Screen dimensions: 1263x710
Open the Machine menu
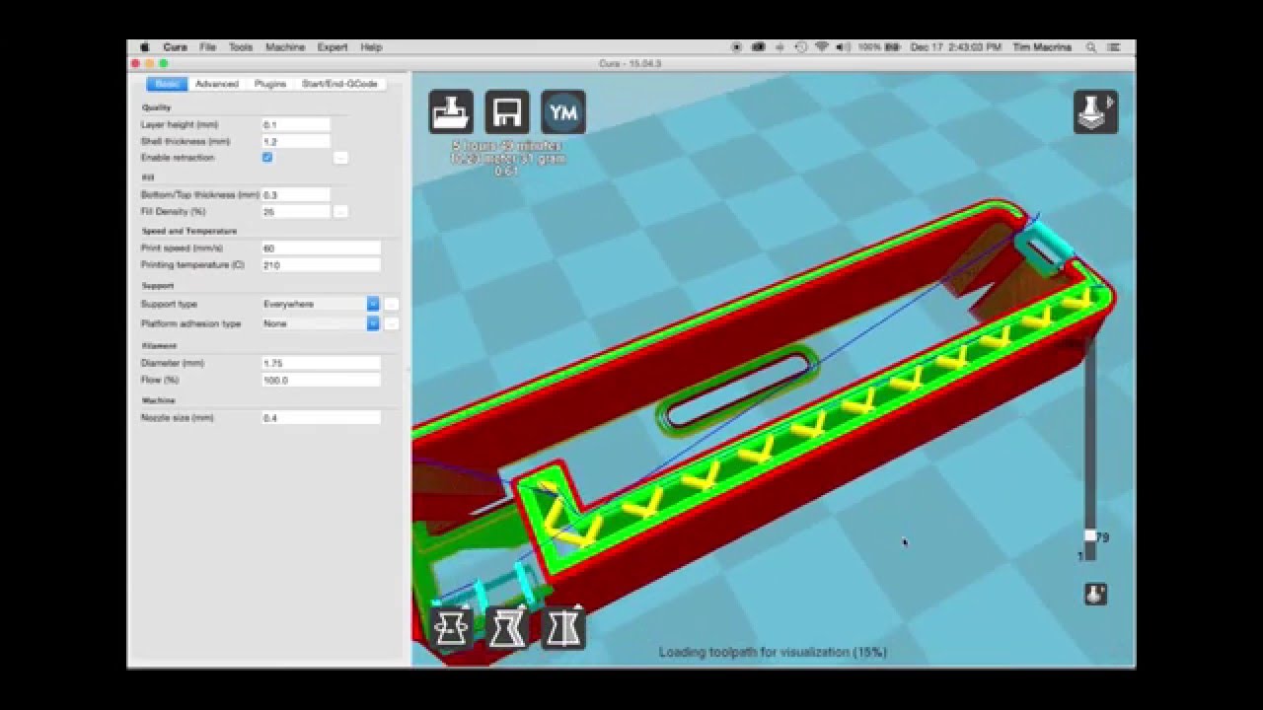[x=285, y=47]
